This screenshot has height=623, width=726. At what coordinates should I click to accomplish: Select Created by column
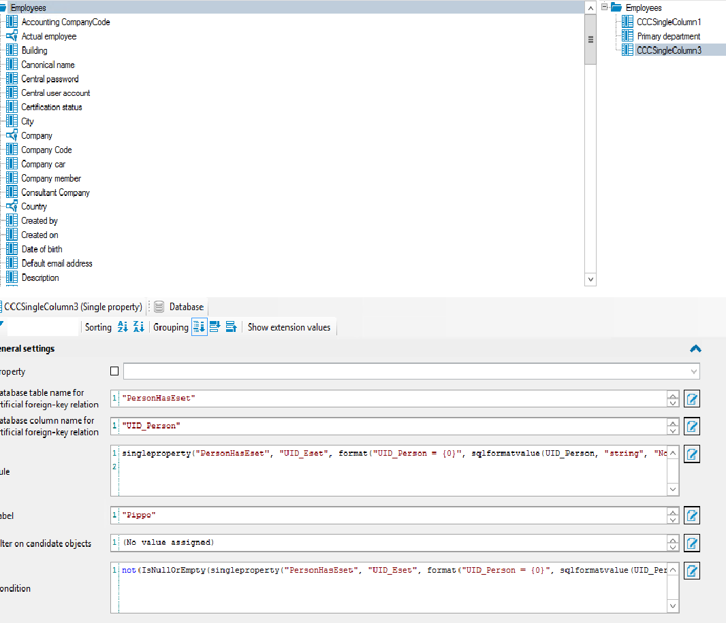[x=40, y=220]
